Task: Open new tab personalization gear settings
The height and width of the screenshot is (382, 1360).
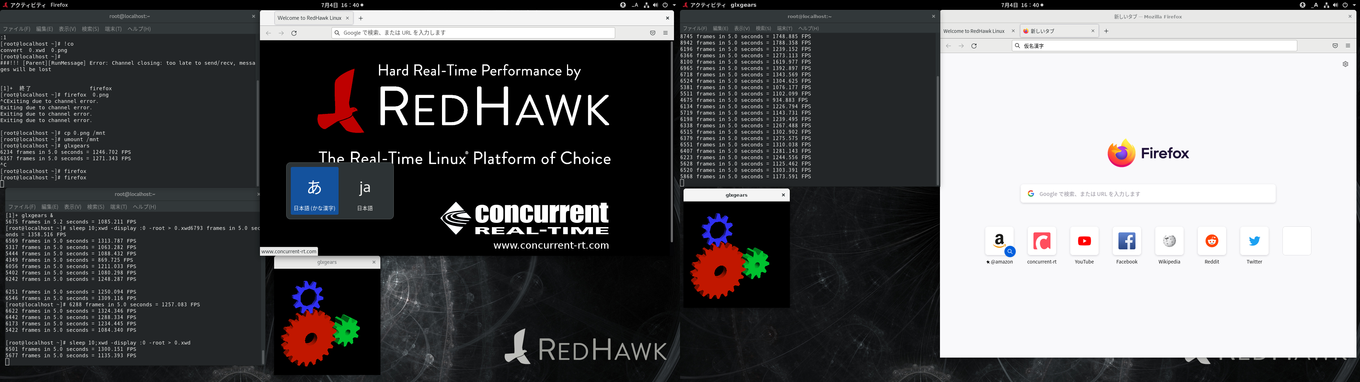Action: point(1345,64)
